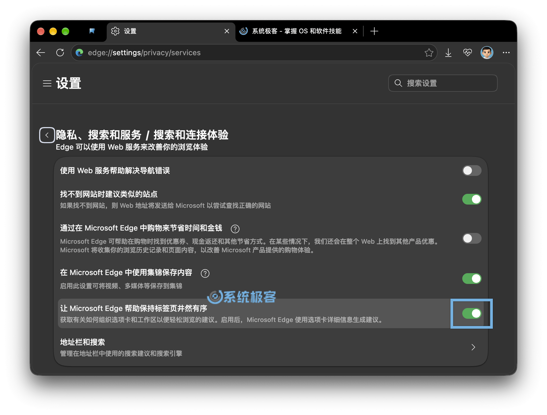Open browser essentials heart-pulse icon

[468, 53]
